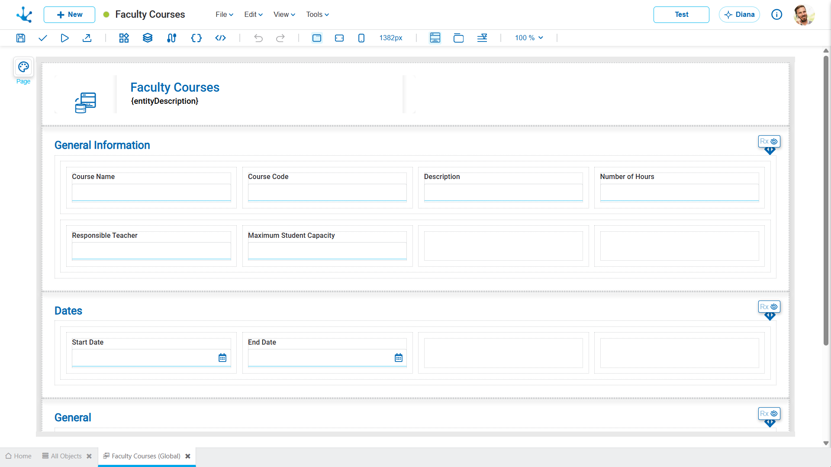831x467 pixels.
Task: Click the Run play icon
Action: tap(64, 38)
